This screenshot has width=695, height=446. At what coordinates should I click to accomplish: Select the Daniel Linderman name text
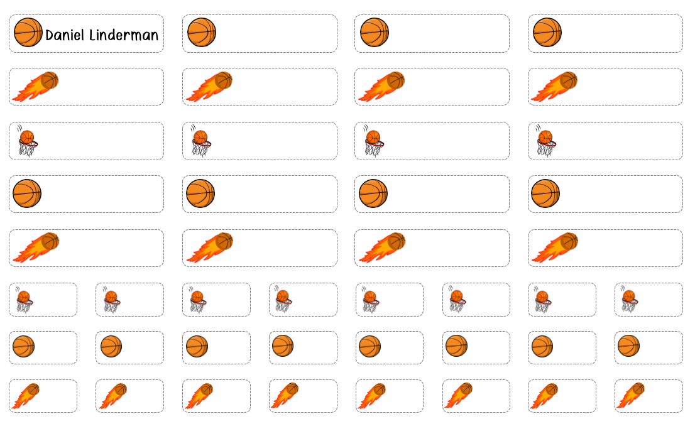pyautogui.click(x=102, y=35)
